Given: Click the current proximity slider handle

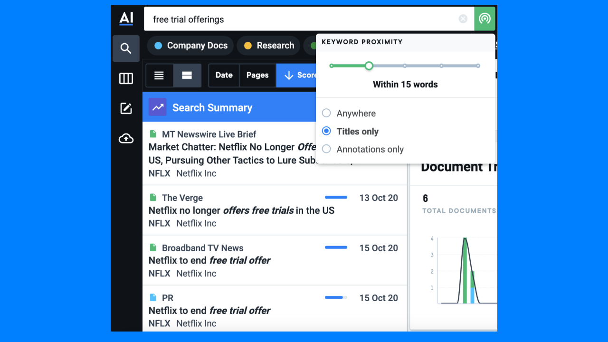Looking at the screenshot, I should tap(369, 66).
